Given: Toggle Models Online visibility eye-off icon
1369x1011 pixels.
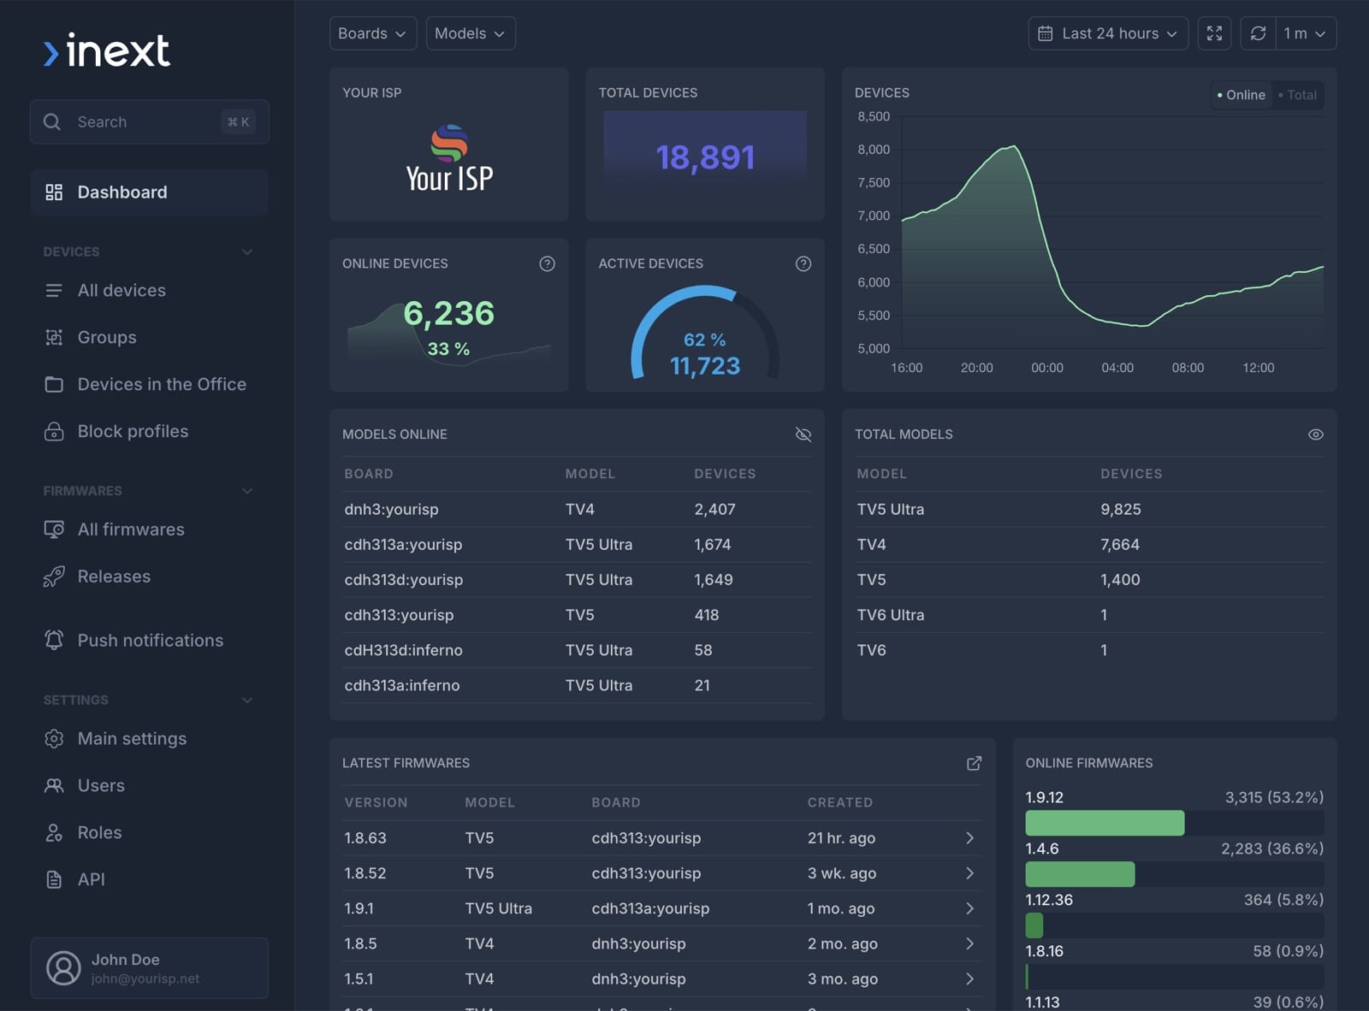Looking at the screenshot, I should pyautogui.click(x=803, y=435).
